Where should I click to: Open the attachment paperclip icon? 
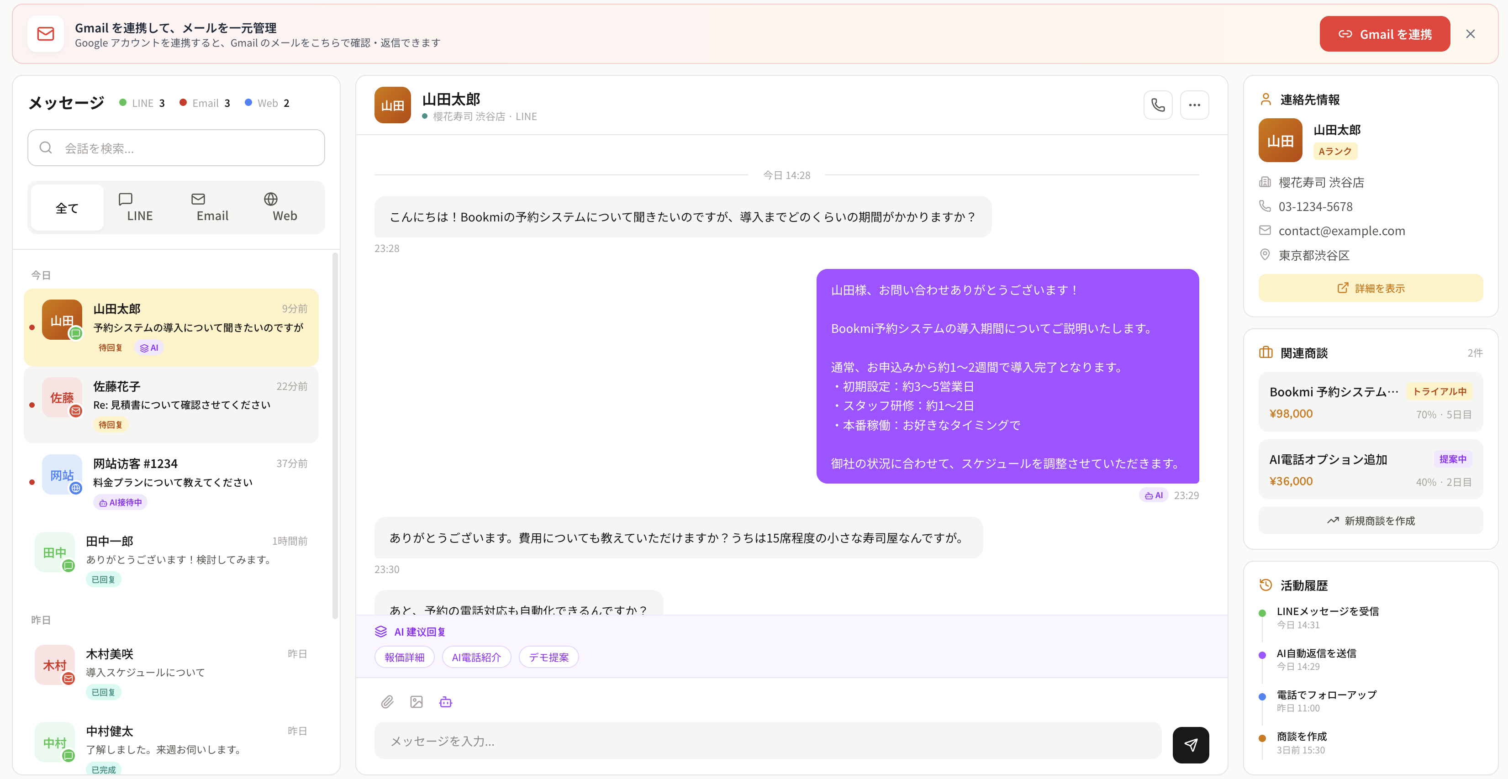pos(387,702)
